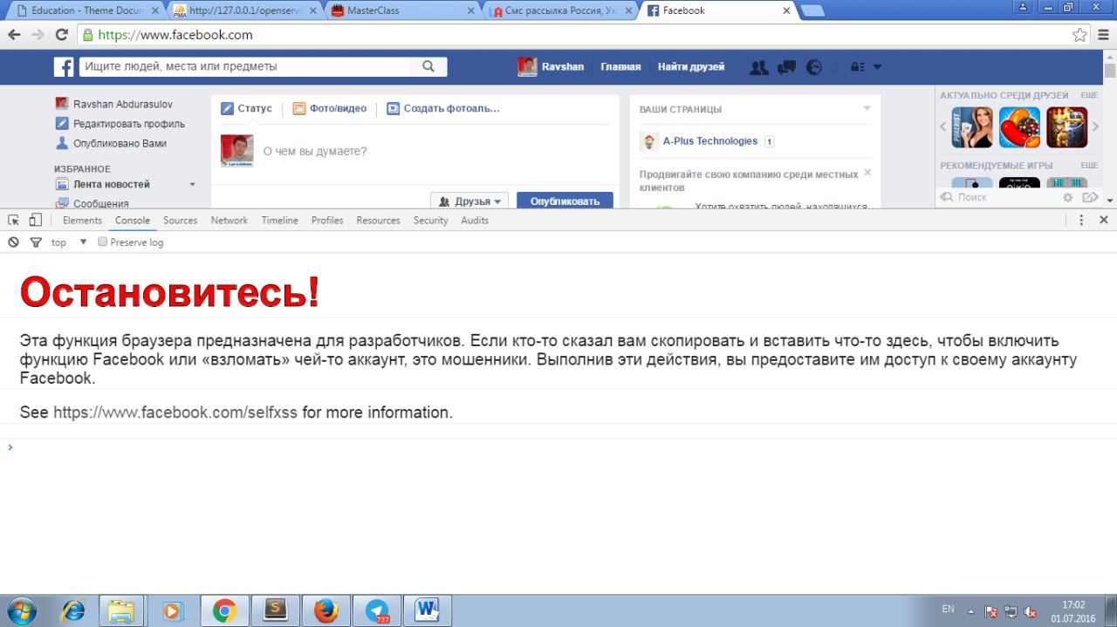Bookmark page with the star icon
Viewport: 1117px width, 627px height.
click(1080, 35)
